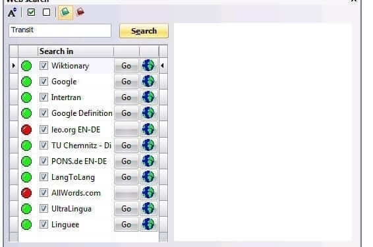This screenshot has height=247, width=373.
Task: Uncheck the UltraLingua checkbox
Action: pyautogui.click(x=43, y=209)
